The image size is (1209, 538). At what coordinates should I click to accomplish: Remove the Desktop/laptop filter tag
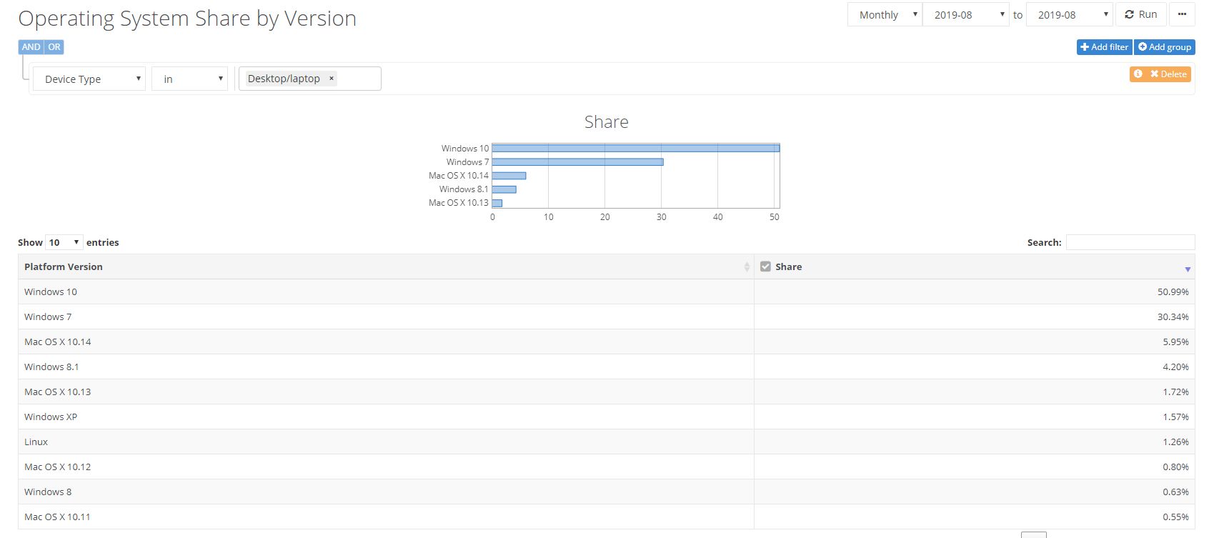pos(332,79)
